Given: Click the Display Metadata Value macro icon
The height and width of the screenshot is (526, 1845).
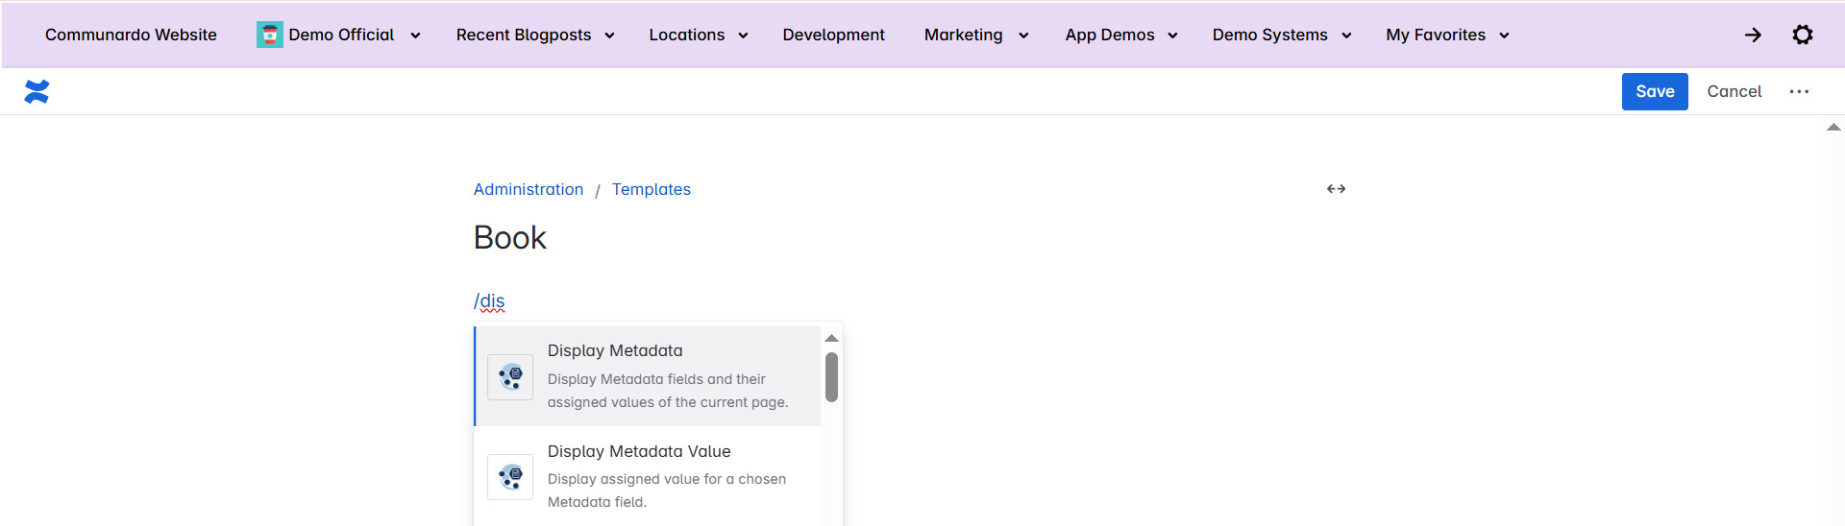Looking at the screenshot, I should tap(510, 477).
